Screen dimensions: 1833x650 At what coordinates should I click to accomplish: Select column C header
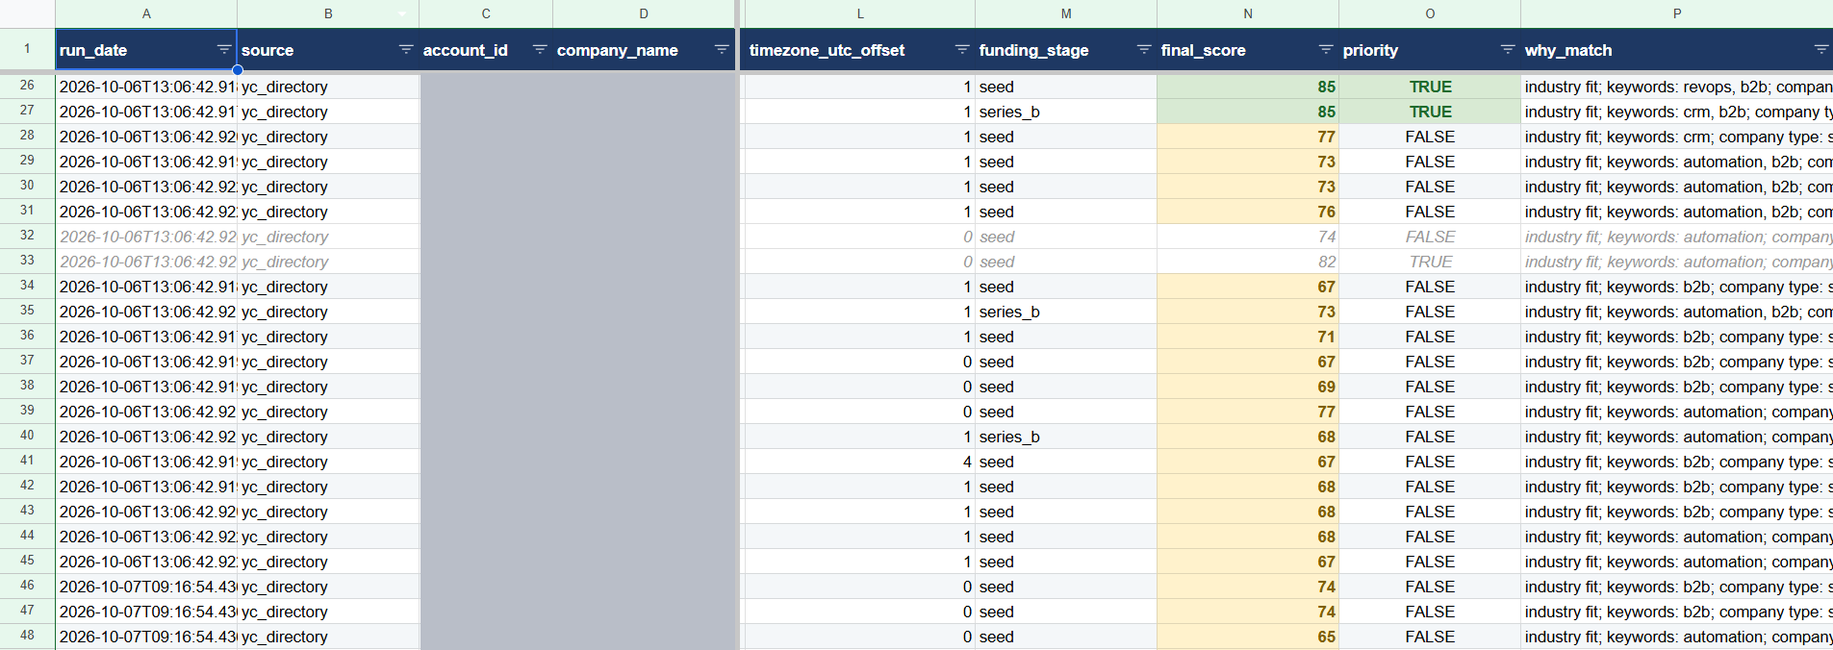[x=486, y=13]
